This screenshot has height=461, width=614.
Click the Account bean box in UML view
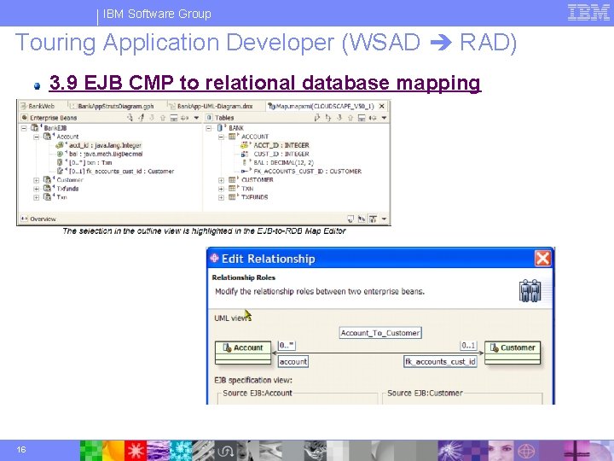click(x=243, y=353)
